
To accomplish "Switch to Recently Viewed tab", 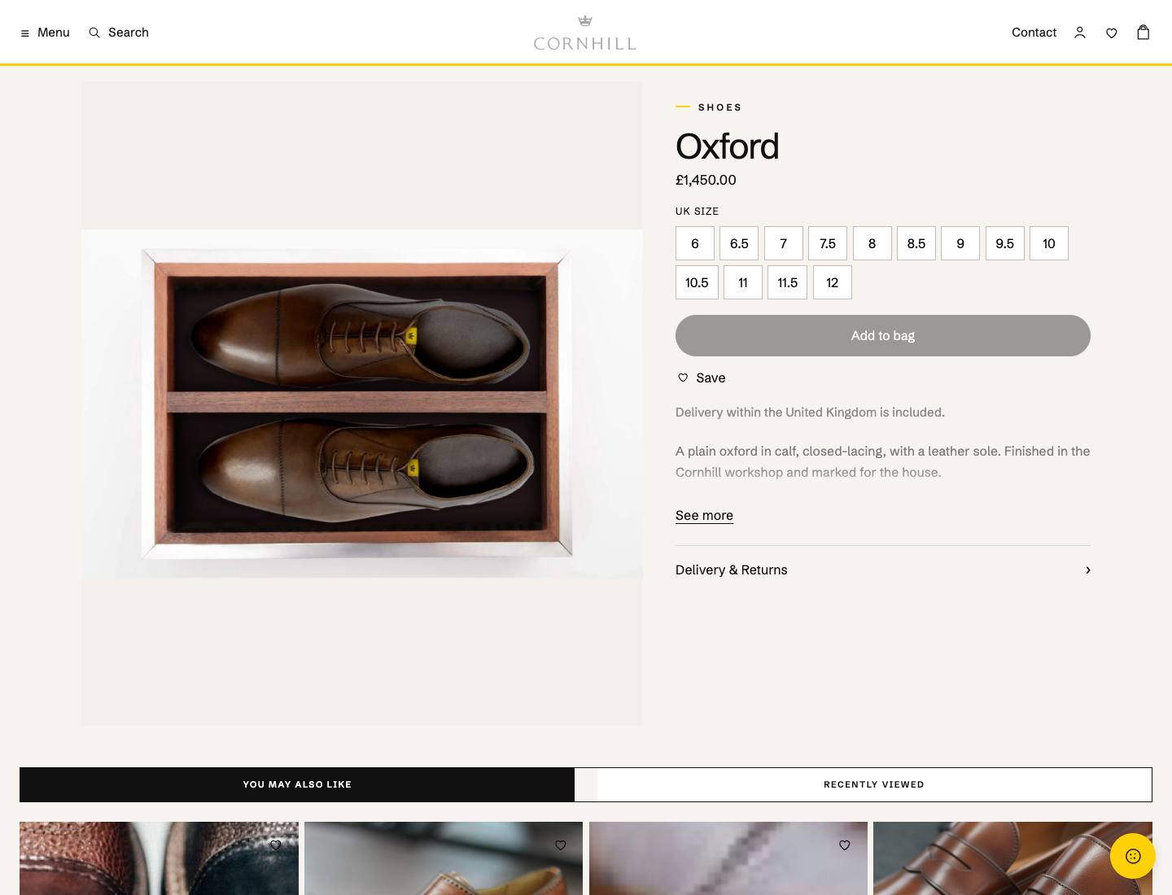I will tap(874, 784).
